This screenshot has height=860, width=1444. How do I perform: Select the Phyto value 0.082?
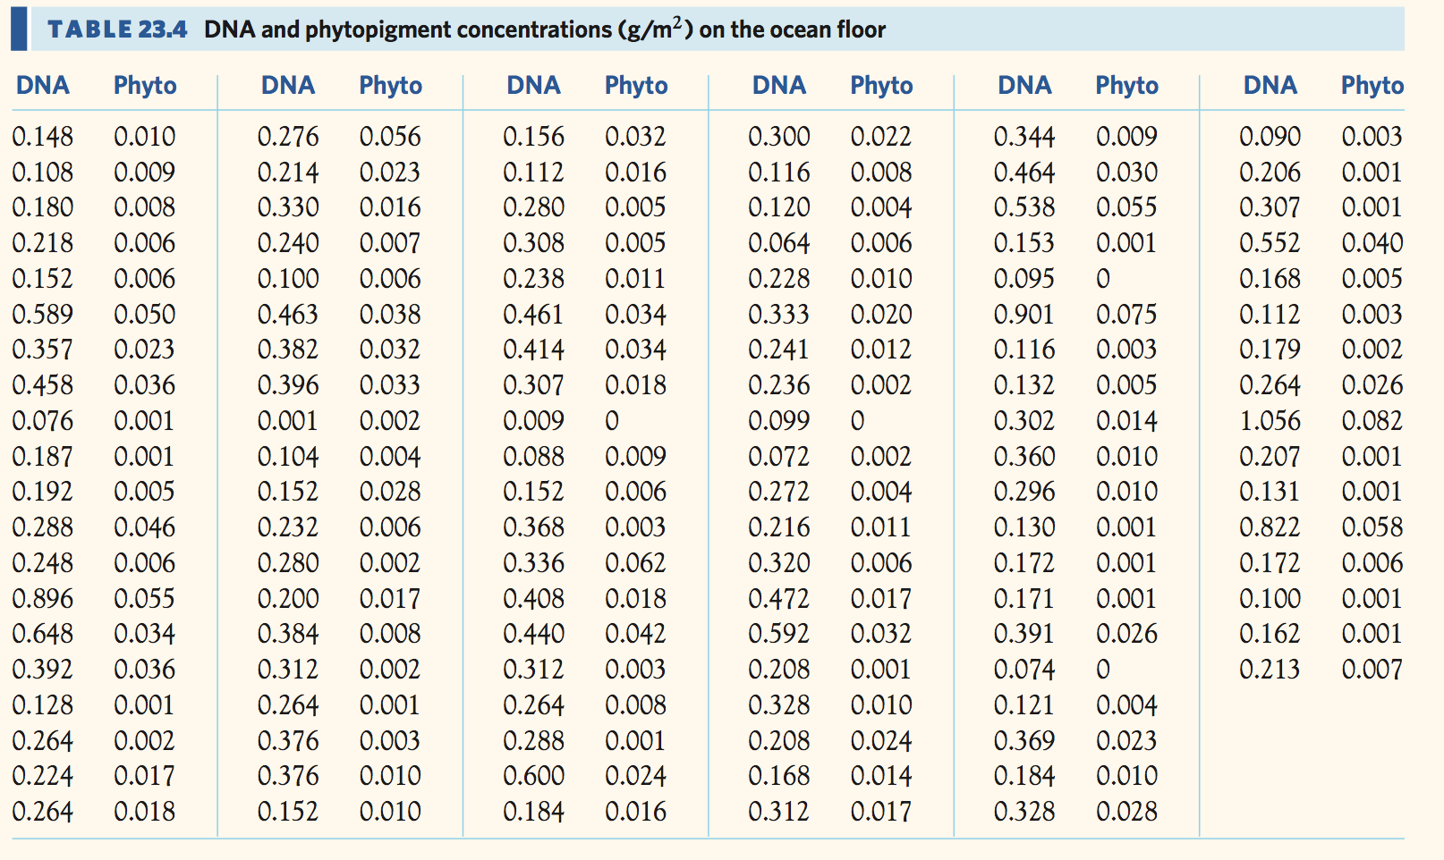1372,421
